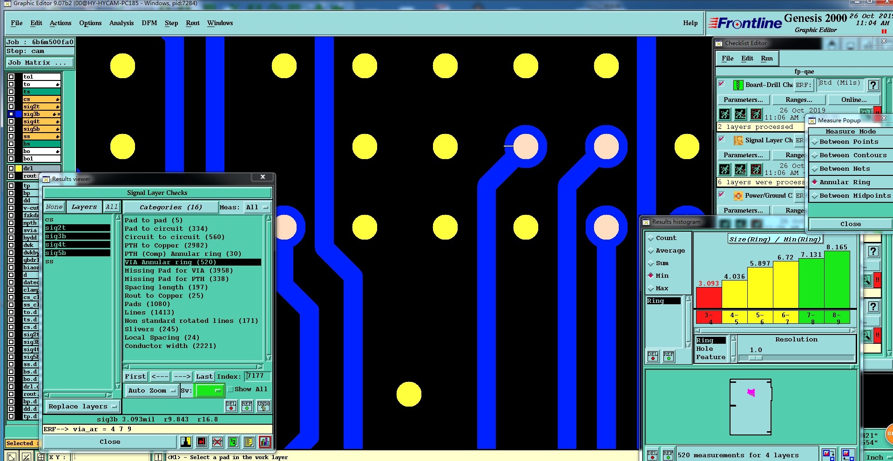Click the crossed-out REF icon in Results viewer
893x461 pixels.
[x=217, y=441]
